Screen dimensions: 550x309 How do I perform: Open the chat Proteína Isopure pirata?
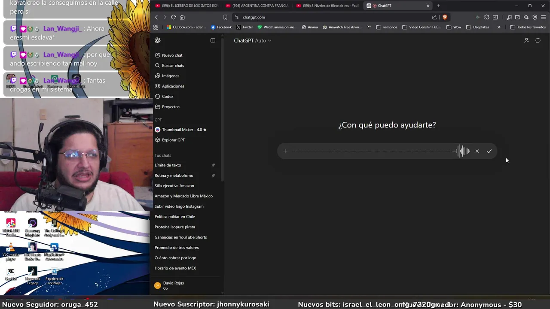[174, 227]
